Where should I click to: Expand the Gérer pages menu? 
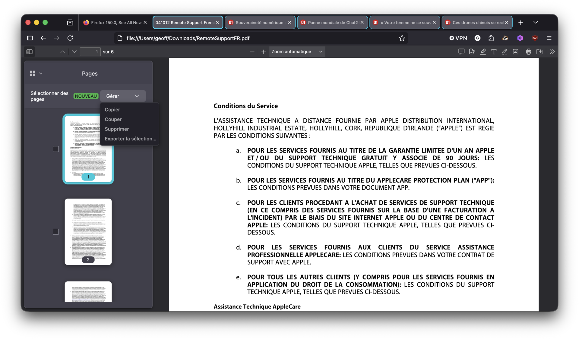click(123, 96)
